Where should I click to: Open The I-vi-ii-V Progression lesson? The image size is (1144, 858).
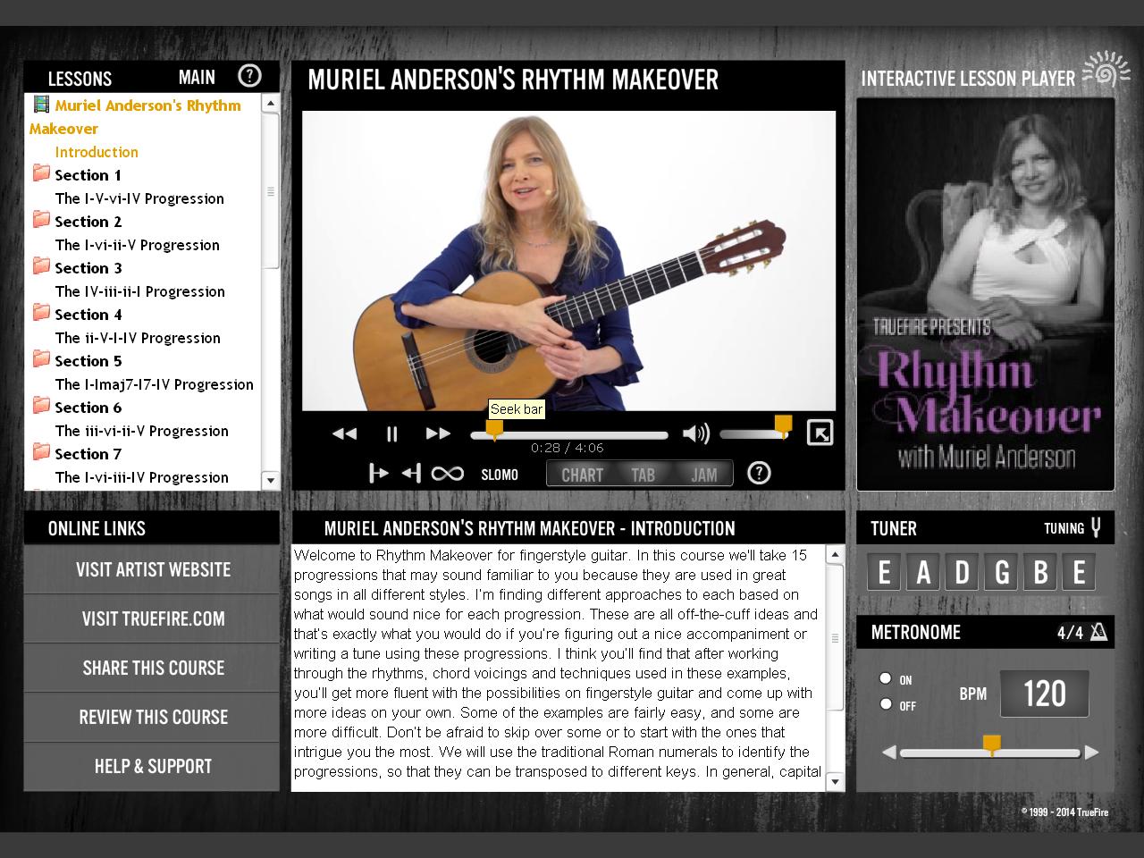coord(137,245)
